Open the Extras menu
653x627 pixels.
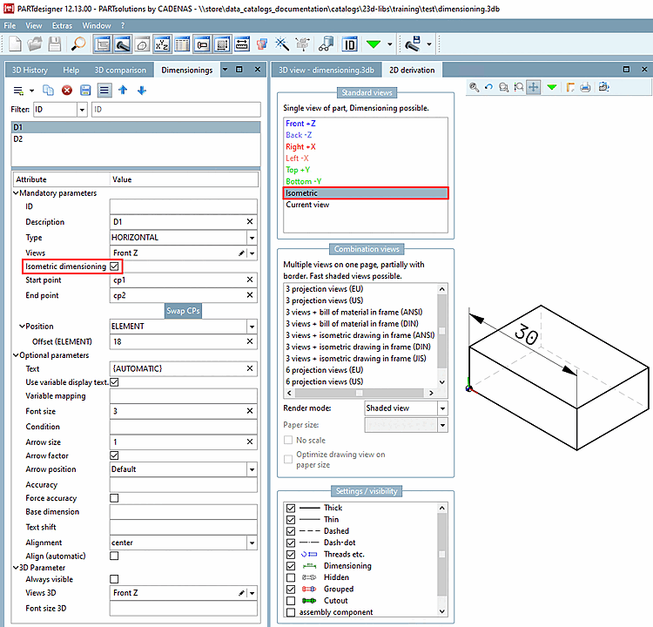tap(62, 25)
